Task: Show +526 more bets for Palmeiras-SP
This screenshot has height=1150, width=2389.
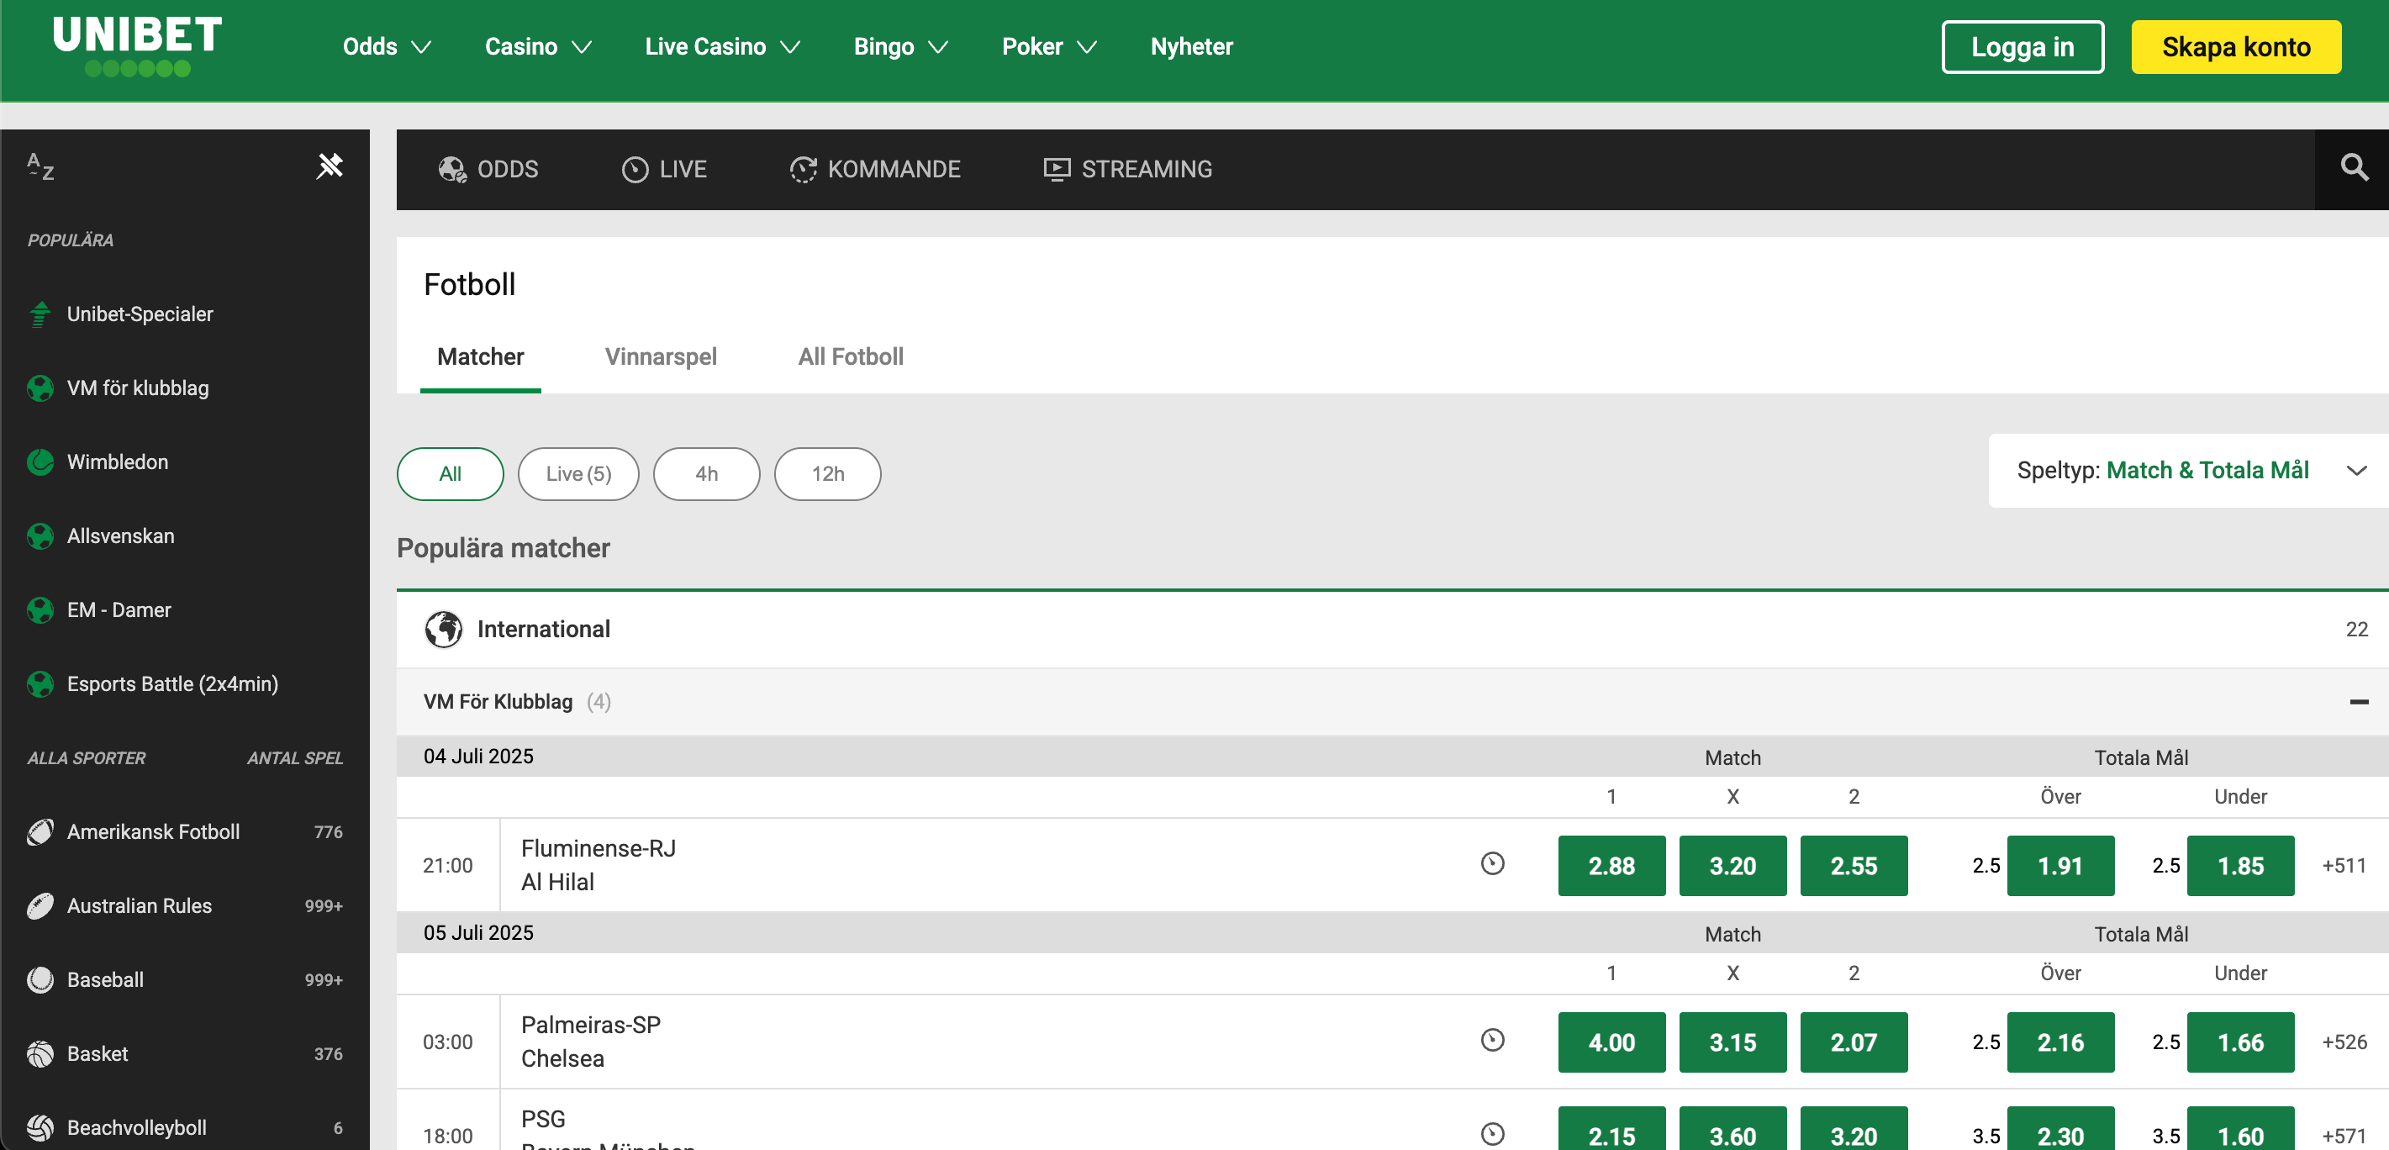Action: [x=2343, y=1042]
